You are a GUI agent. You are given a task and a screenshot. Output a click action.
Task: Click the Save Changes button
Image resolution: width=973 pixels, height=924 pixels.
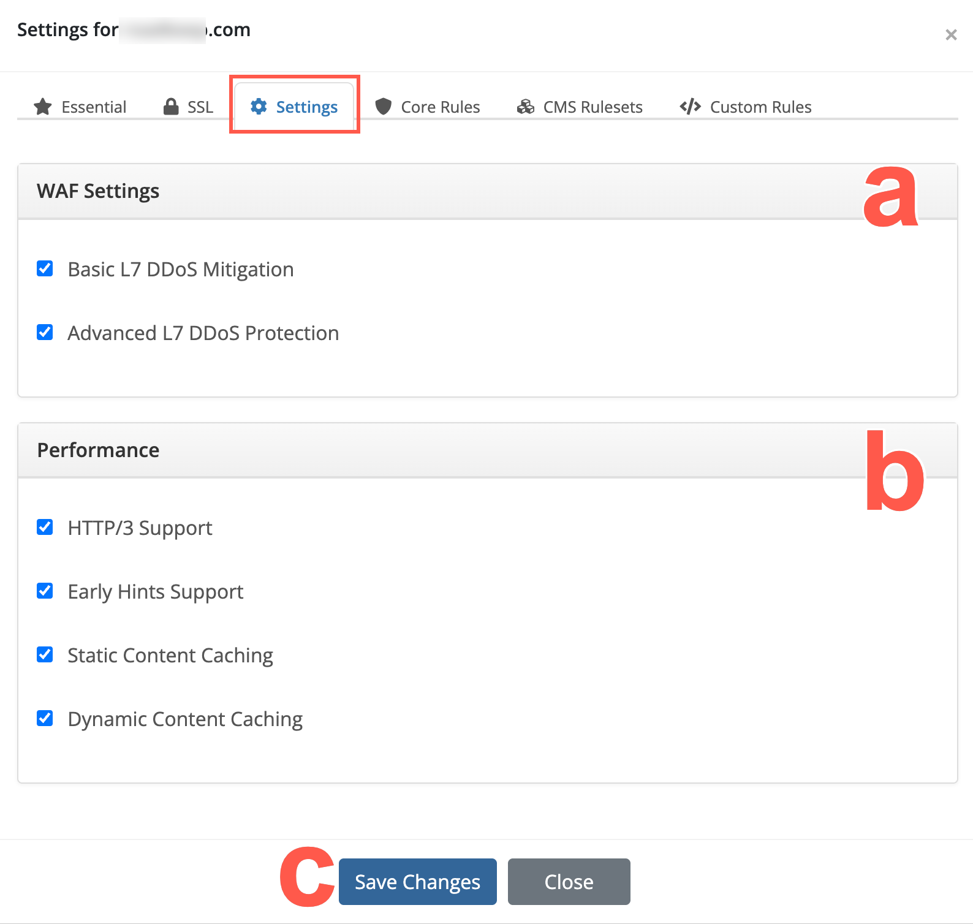tap(418, 882)
